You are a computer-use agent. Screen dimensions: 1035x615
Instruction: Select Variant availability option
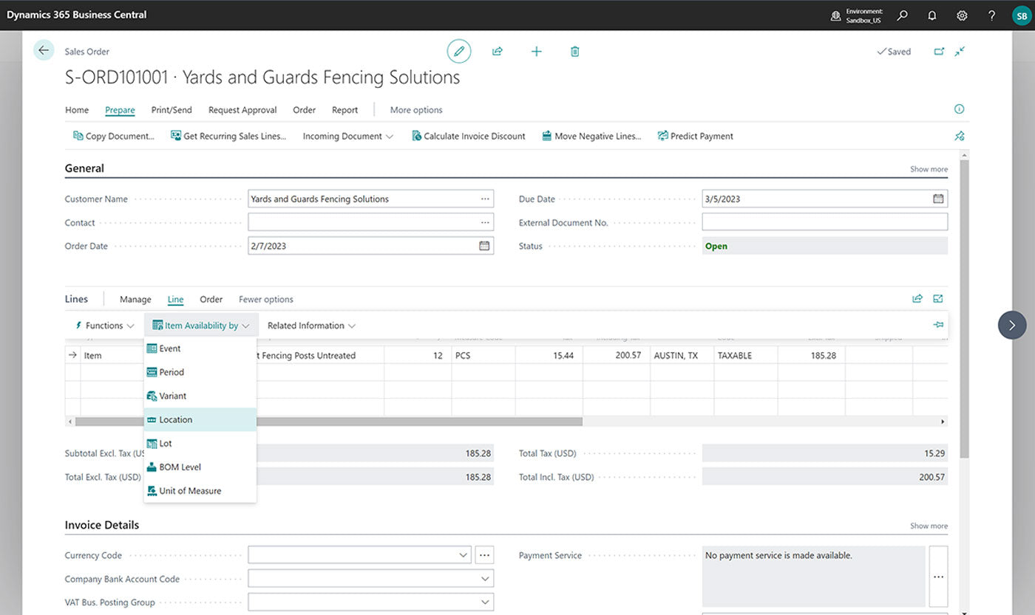(200, 396)
